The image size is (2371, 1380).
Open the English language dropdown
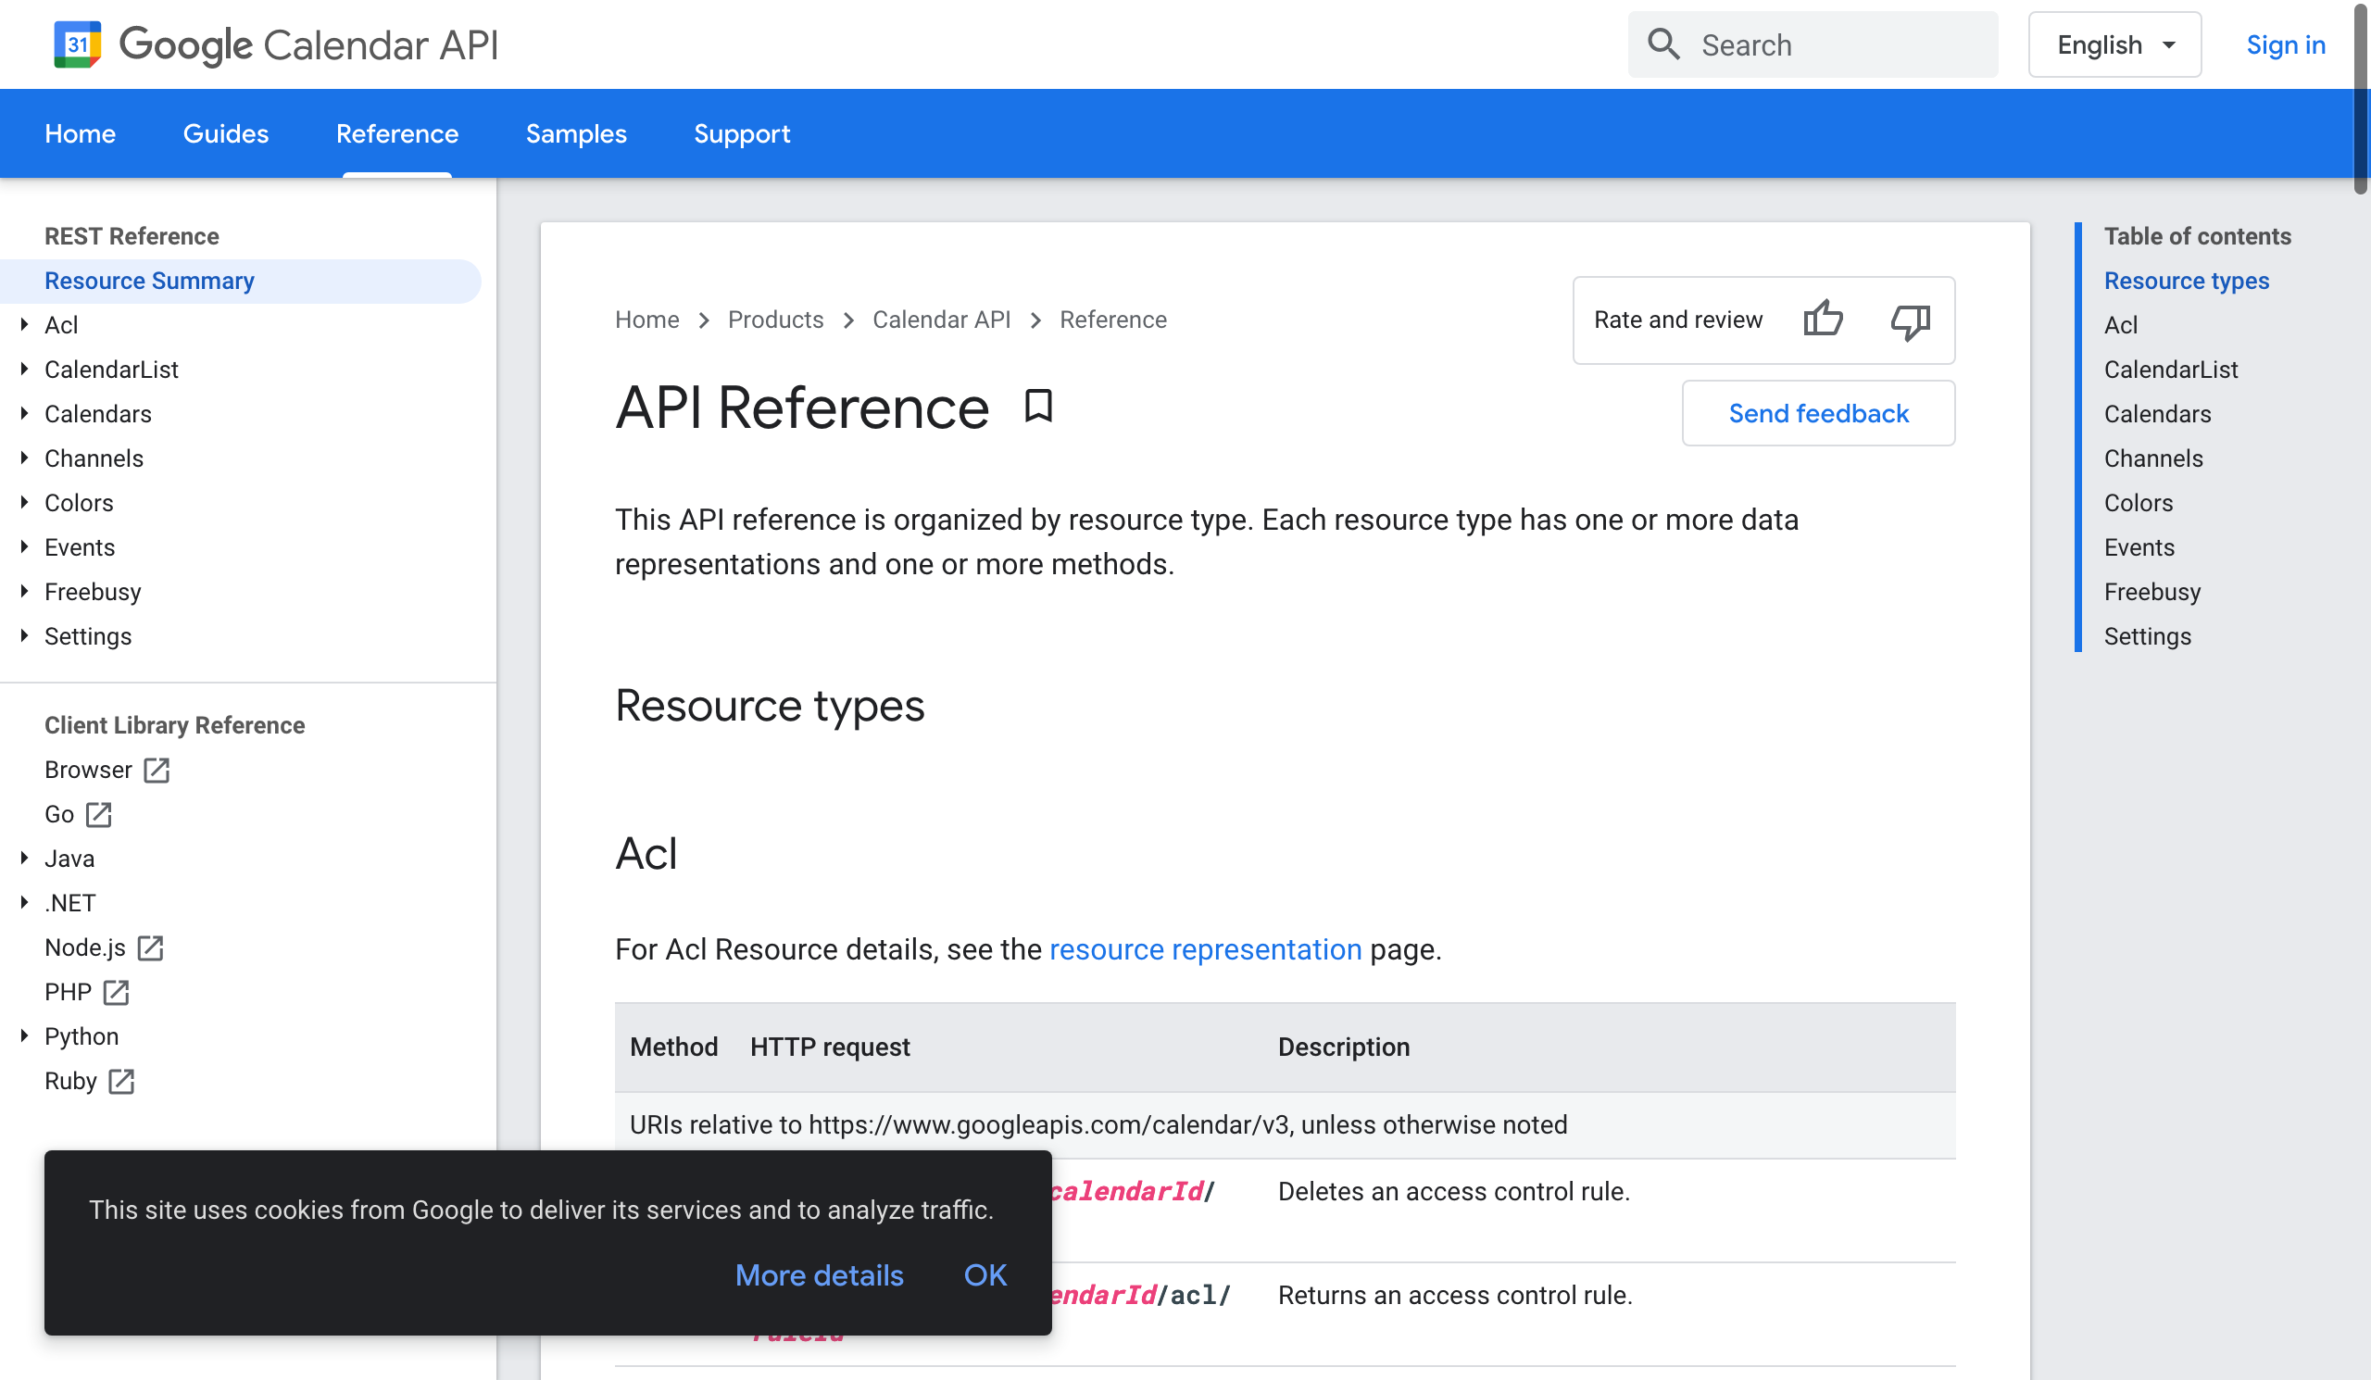[x=2114, y=45]
